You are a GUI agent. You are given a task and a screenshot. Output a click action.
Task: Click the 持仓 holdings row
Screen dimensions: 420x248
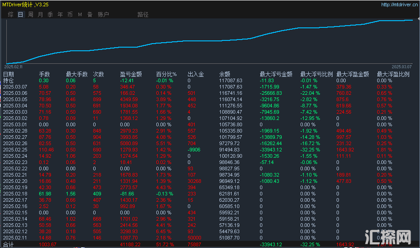coord(9,80)
